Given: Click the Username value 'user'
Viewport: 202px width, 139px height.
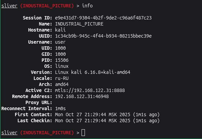Looking at the screenshot, I should pos(60,42).
